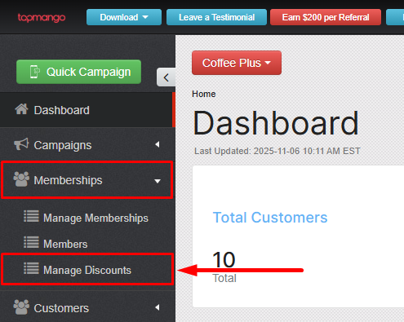Screen dimensions: 404x322
Task: Click the Total label under the count
Action: coord(224,278)
